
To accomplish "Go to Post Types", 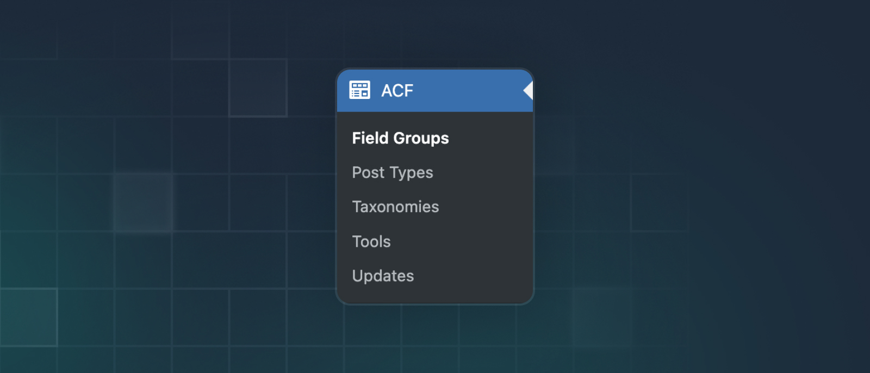I will point(393,172).
